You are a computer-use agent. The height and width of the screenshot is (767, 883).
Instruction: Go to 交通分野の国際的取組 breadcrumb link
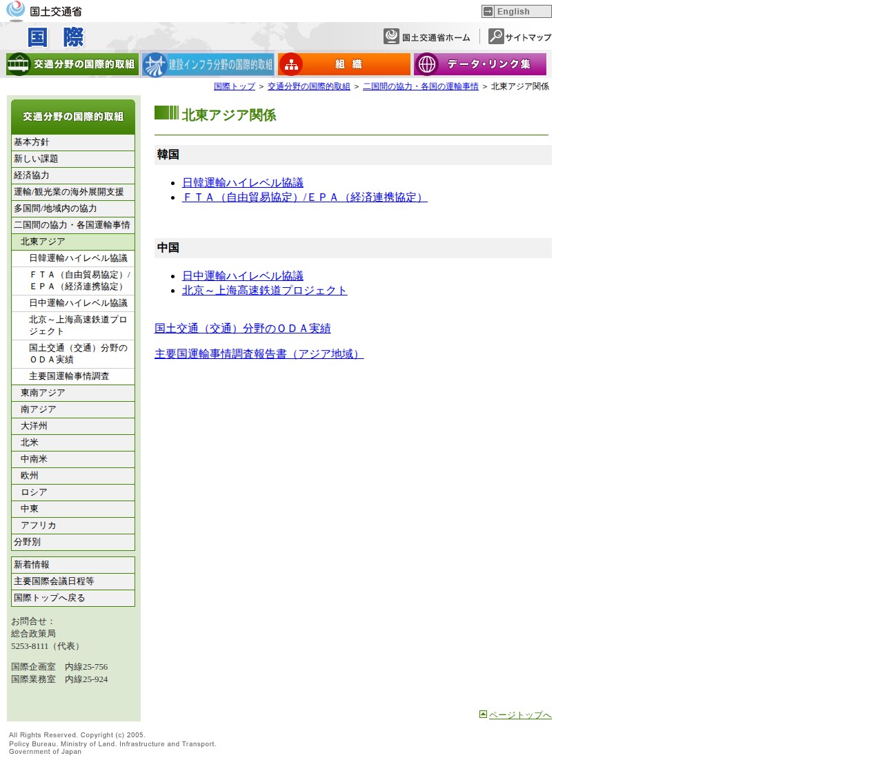tap(309, 86)
